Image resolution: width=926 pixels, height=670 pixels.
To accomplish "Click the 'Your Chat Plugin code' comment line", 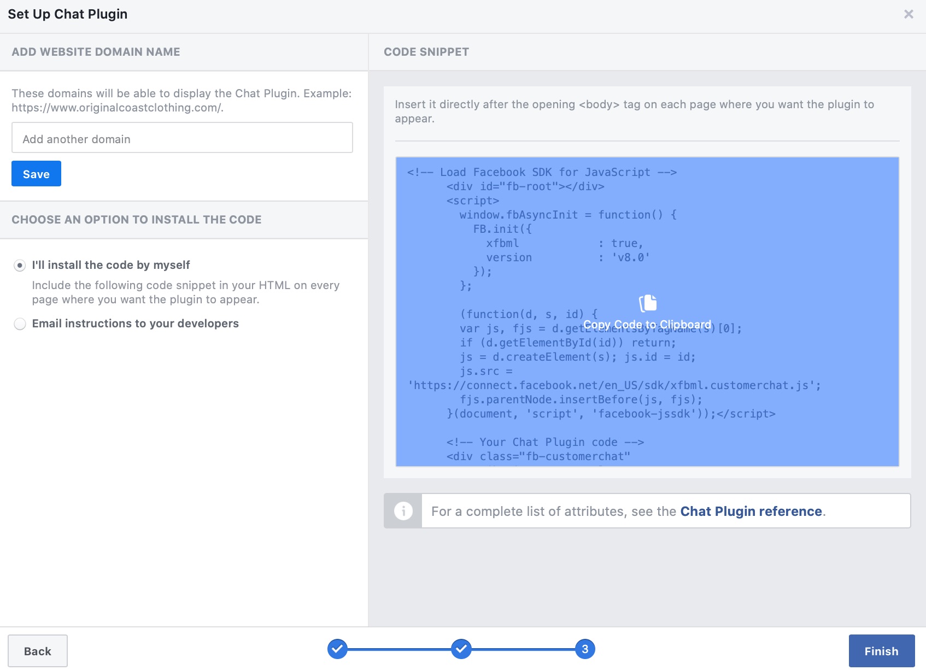I will (545, 442).
